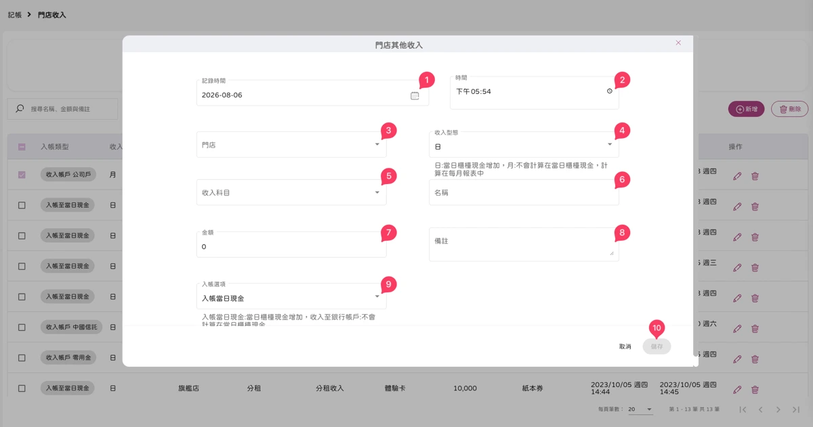Click the 入帳類型 column header
This screenshot has height=427, width=813.
coord(55,147)
